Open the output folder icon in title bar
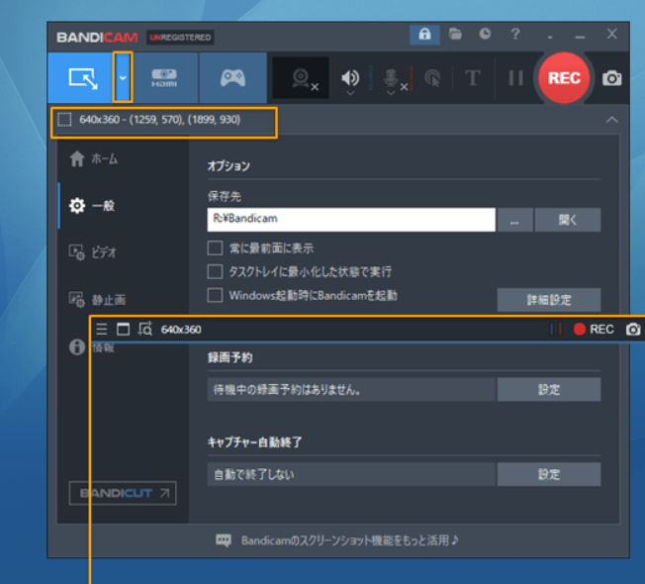Image resolution: width=645 pixels, height=584 pixels. pos(455,35)
